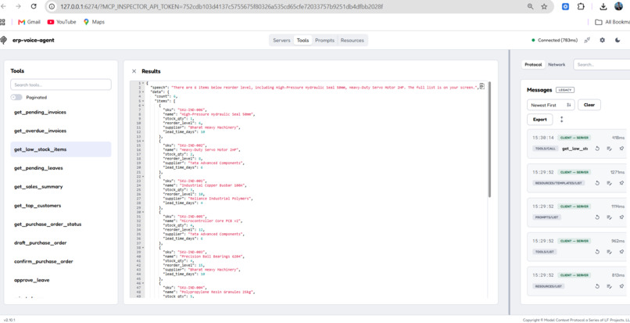Switch to dark mode moon icon
Screen dimensions: 630x323
(618, 40)
